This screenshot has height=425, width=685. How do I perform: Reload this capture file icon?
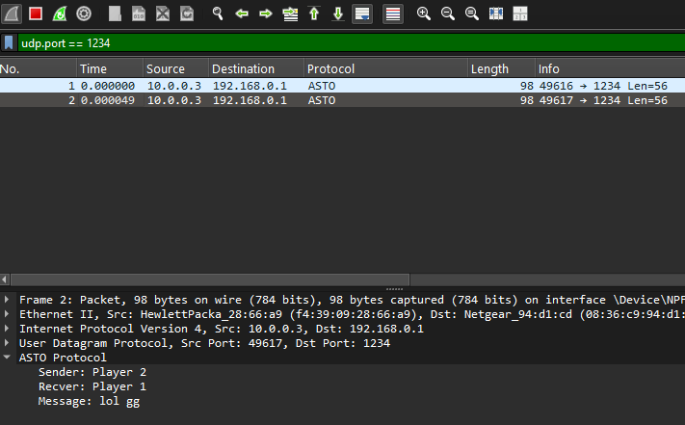(187, 14)
